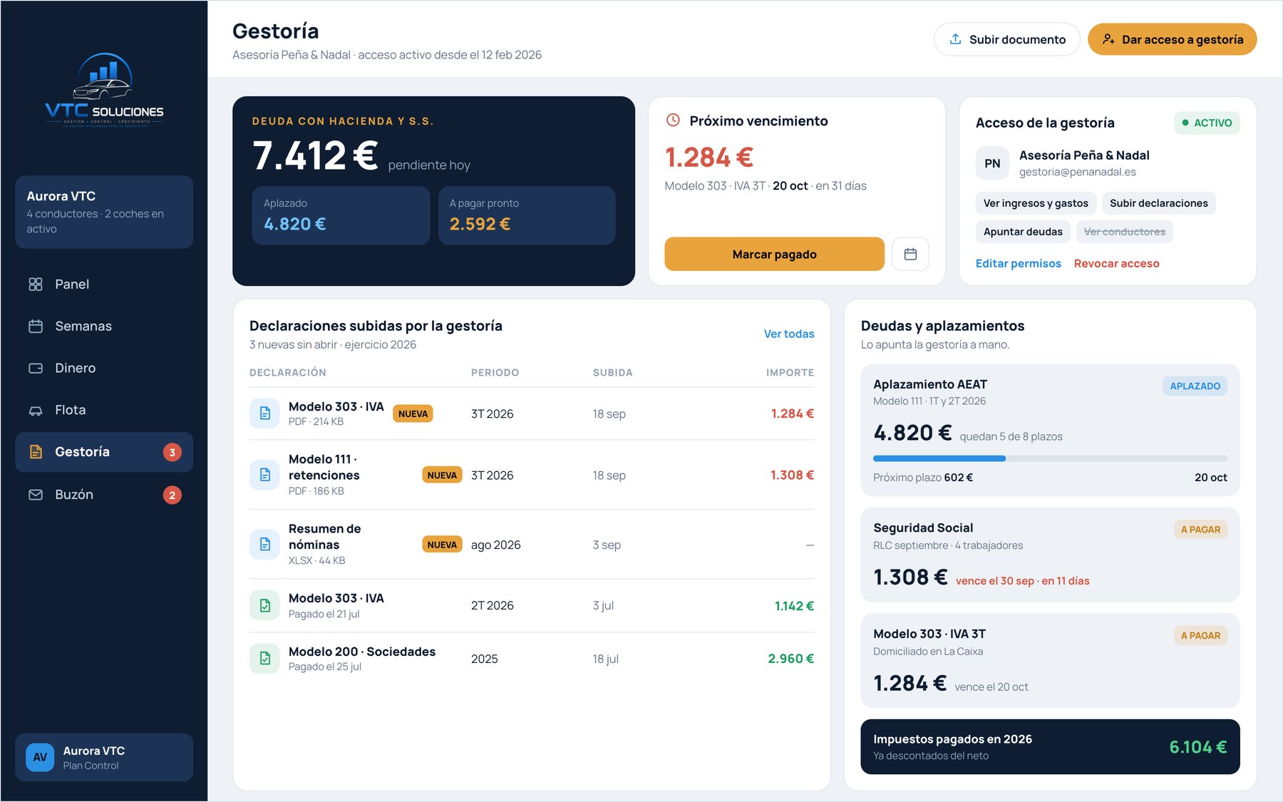
Task: Open the Resumen de nóminas file icon
Action: coord(264,545)
